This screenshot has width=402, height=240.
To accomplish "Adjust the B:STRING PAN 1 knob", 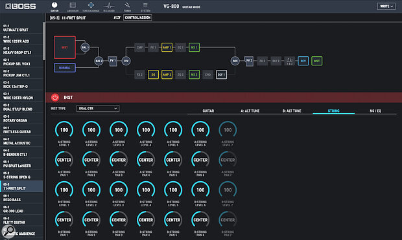I will click(64, 220).
